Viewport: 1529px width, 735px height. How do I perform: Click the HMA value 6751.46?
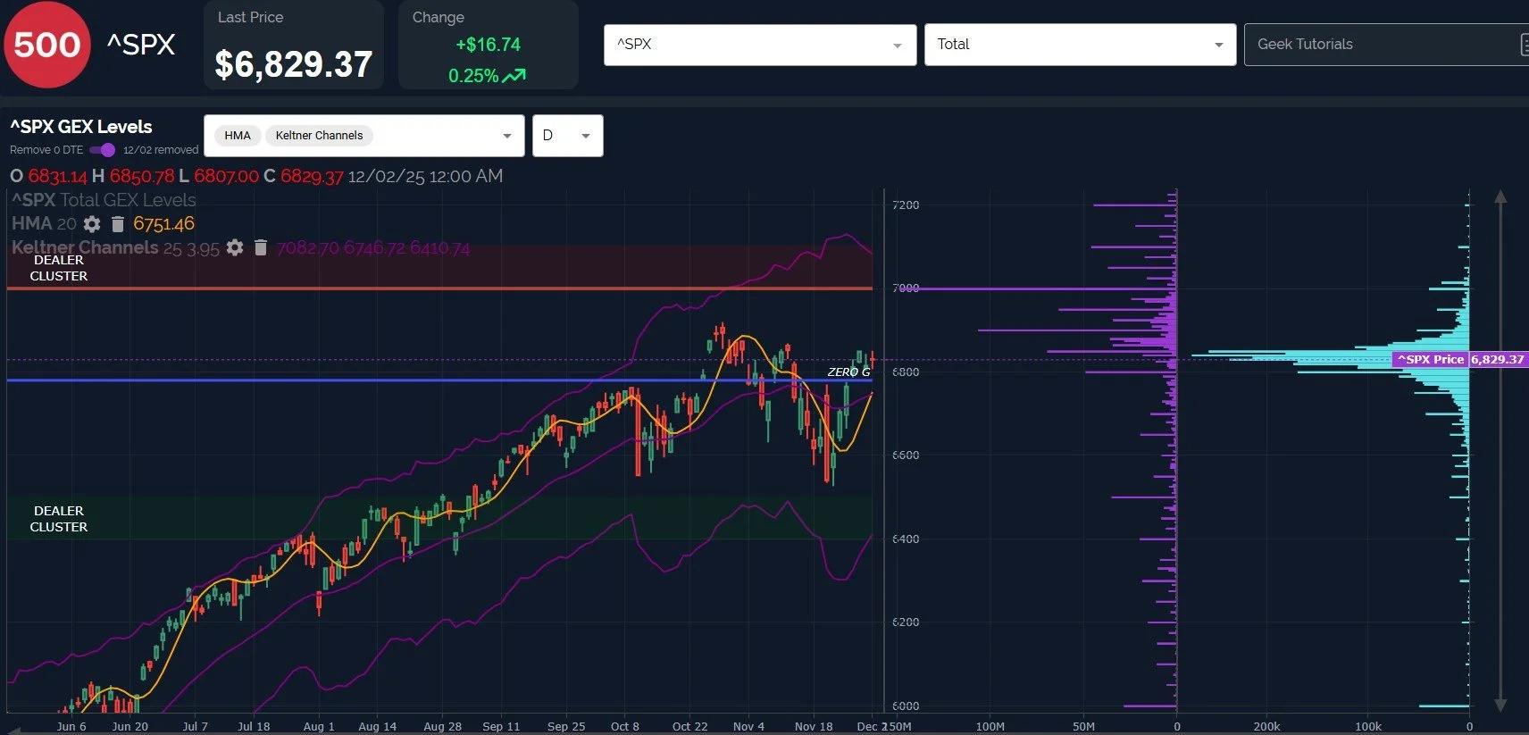pos(163,224)
